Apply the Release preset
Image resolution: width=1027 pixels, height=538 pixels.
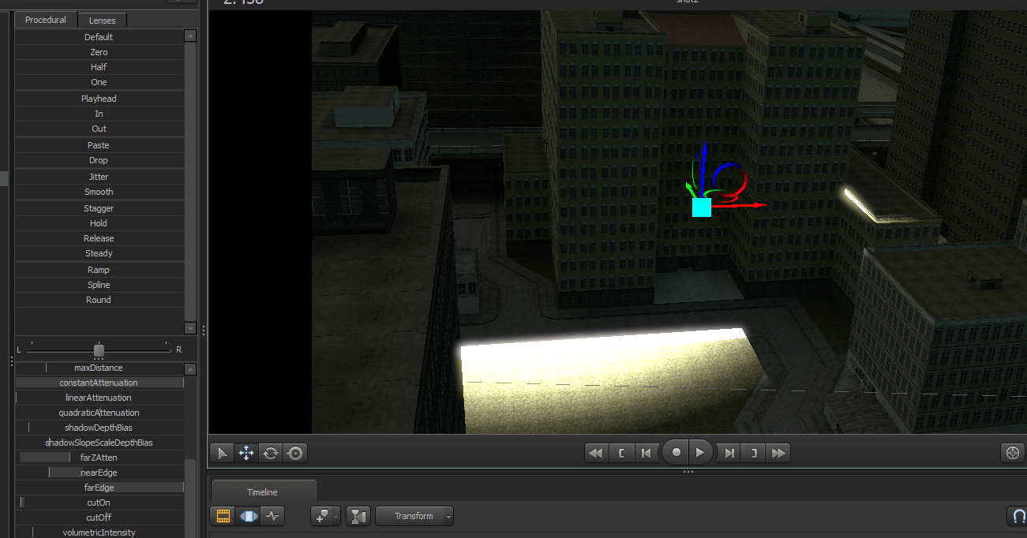[99, 238]
